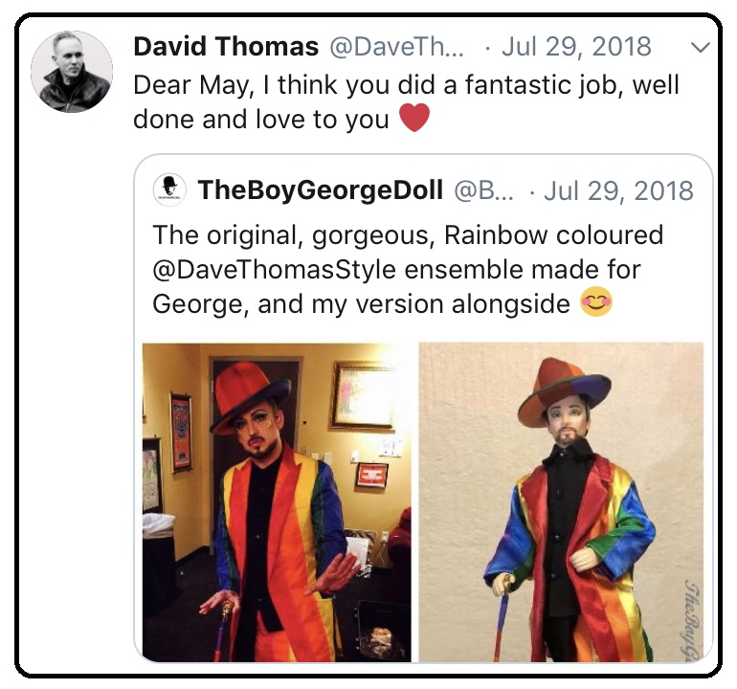This screenshot has width=737, height=689.
Task: Click the 'done and love to you' text line
Action: 261,119
